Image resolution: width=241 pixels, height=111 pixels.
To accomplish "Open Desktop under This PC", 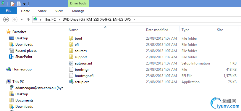I will pos(22,94).
